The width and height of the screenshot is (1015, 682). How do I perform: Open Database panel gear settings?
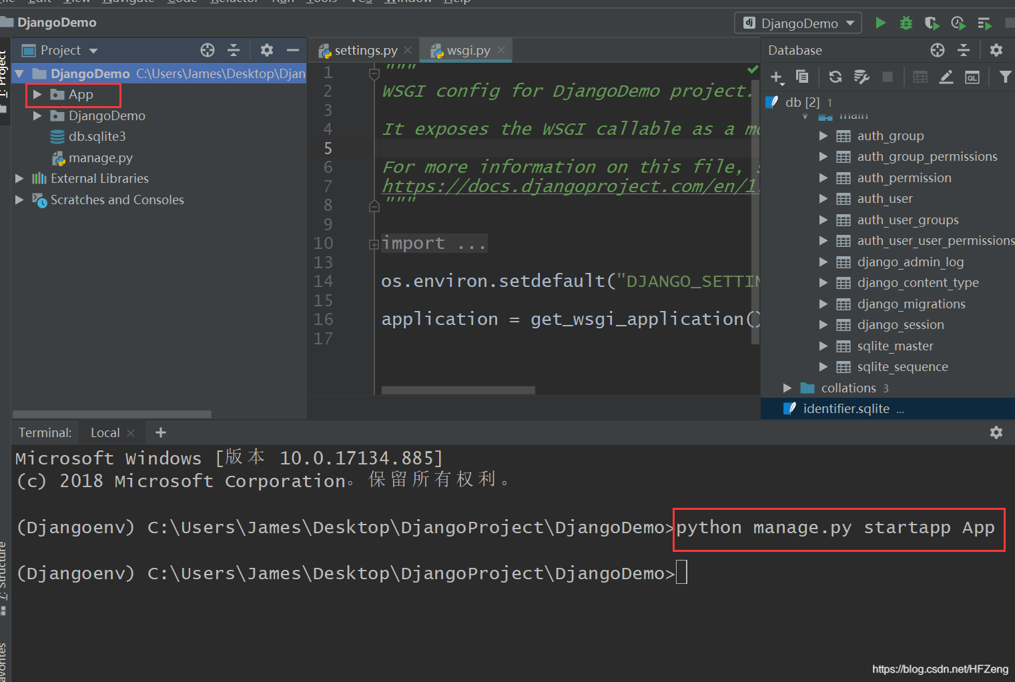pyautogui.click(x=996, y=50)
